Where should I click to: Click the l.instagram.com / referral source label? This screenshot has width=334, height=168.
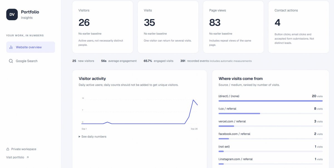point(235,159)
